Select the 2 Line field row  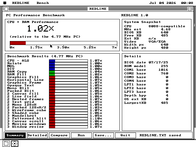click(x=22, y=96)
